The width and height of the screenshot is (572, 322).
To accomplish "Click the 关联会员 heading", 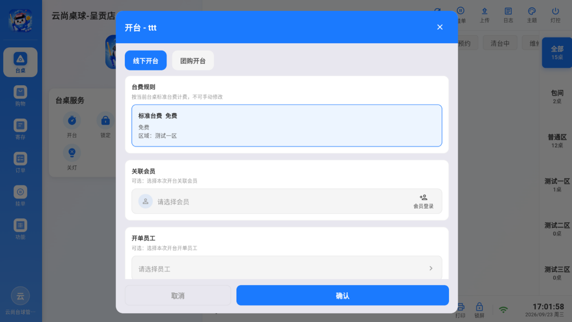I will click(144, 171).
